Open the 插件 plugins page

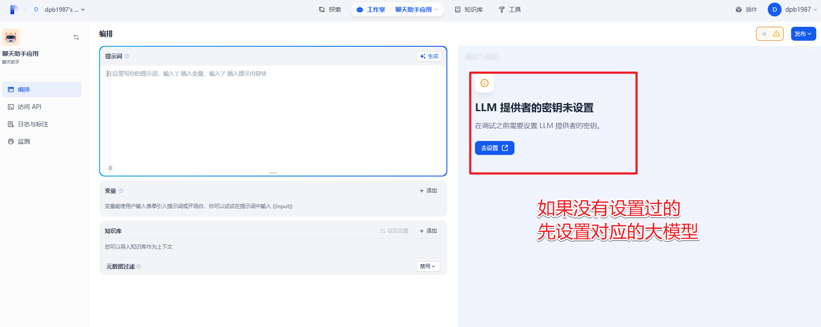point(746,10)
